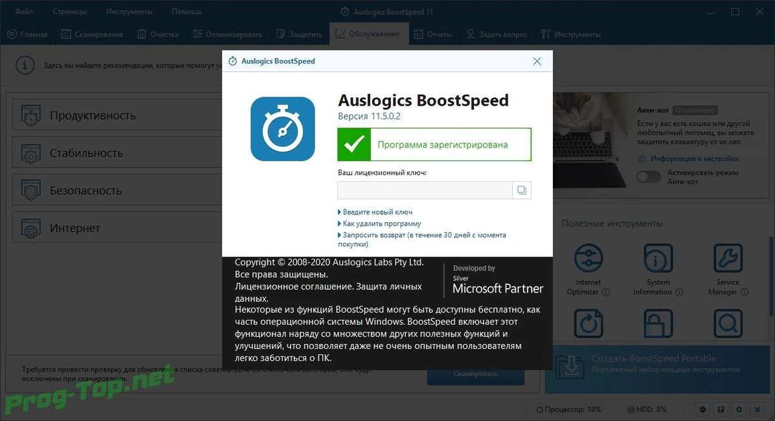Show info for Internet Optimizer

606,292
